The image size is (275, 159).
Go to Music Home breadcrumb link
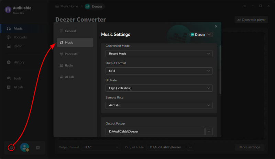click(x=69, y=6)
